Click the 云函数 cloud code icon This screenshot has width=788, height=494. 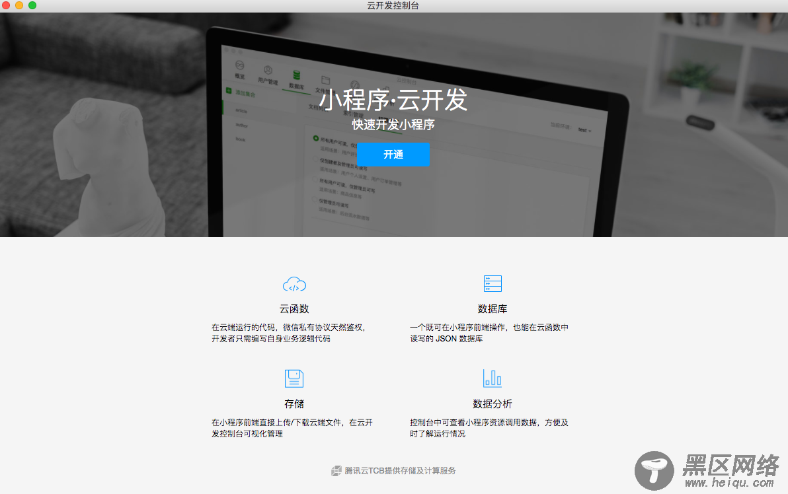(x=294, y=285)
